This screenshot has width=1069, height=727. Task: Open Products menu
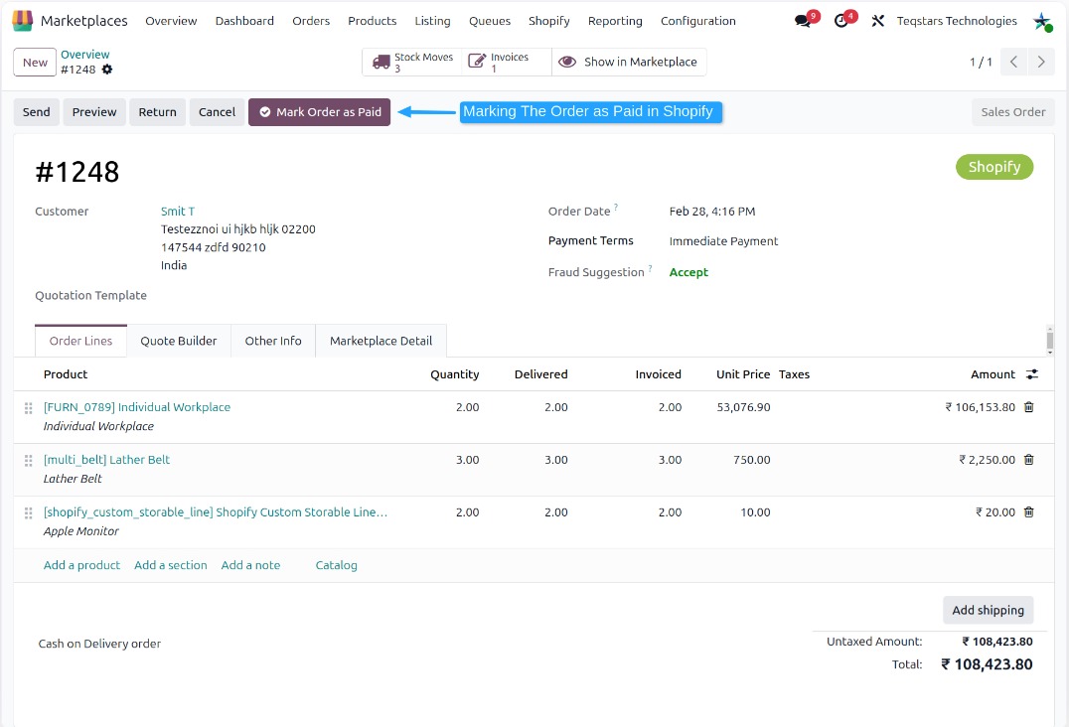373,21
